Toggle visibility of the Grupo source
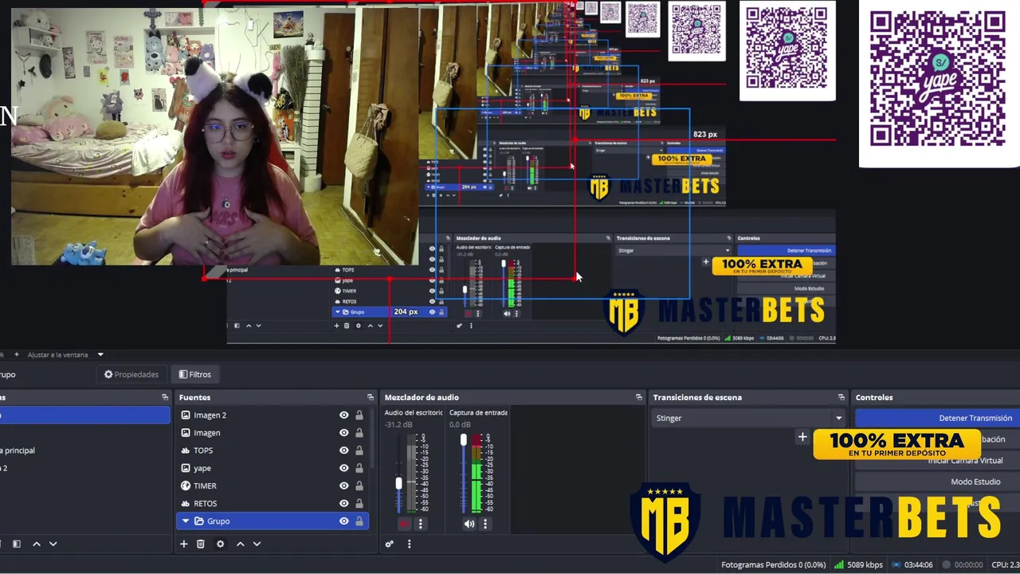The width and height of the screenshot is (1020, 574). click(343, 521)
